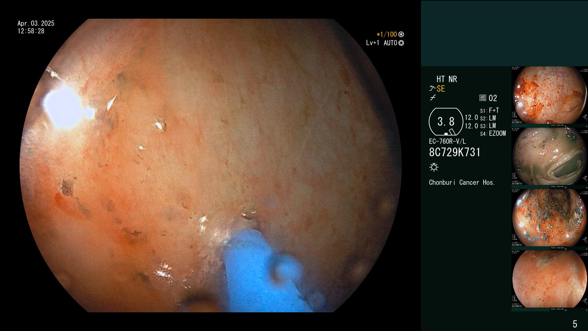Click the tone curve icon below SE
Viewport: 588px width, 331px height.
433,98
